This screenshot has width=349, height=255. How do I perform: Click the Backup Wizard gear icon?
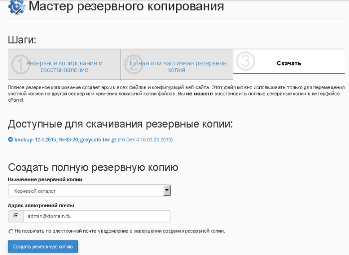(16, 7)
